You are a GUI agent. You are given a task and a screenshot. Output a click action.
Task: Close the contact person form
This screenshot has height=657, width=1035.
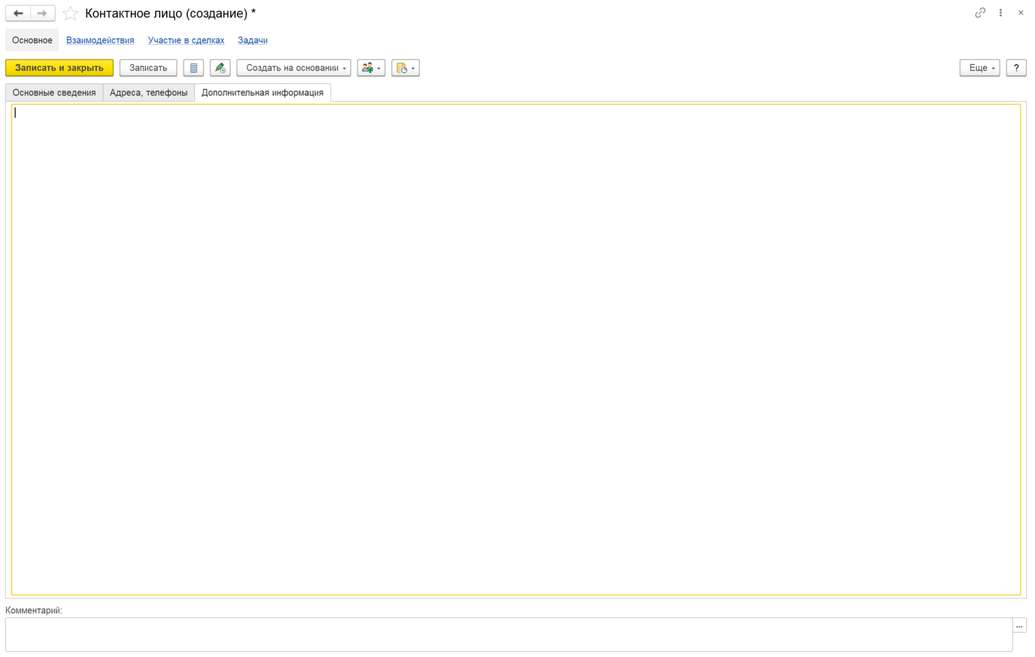[1021, 13]
